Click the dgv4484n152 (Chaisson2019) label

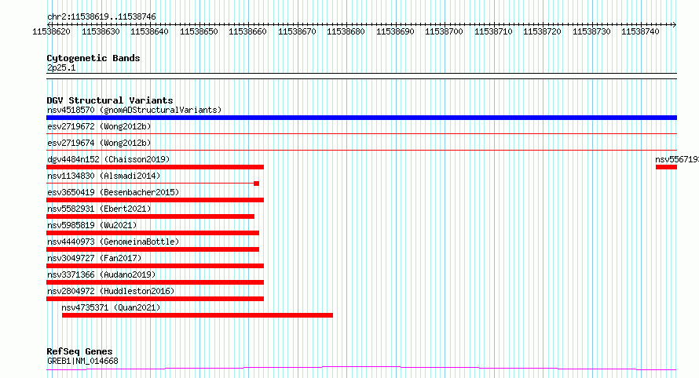(108, 159)
